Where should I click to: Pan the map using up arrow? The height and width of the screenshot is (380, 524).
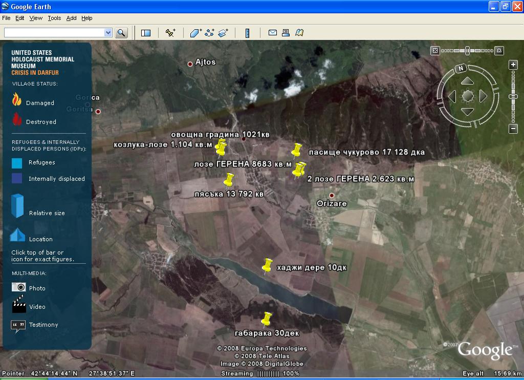(467, 81)
